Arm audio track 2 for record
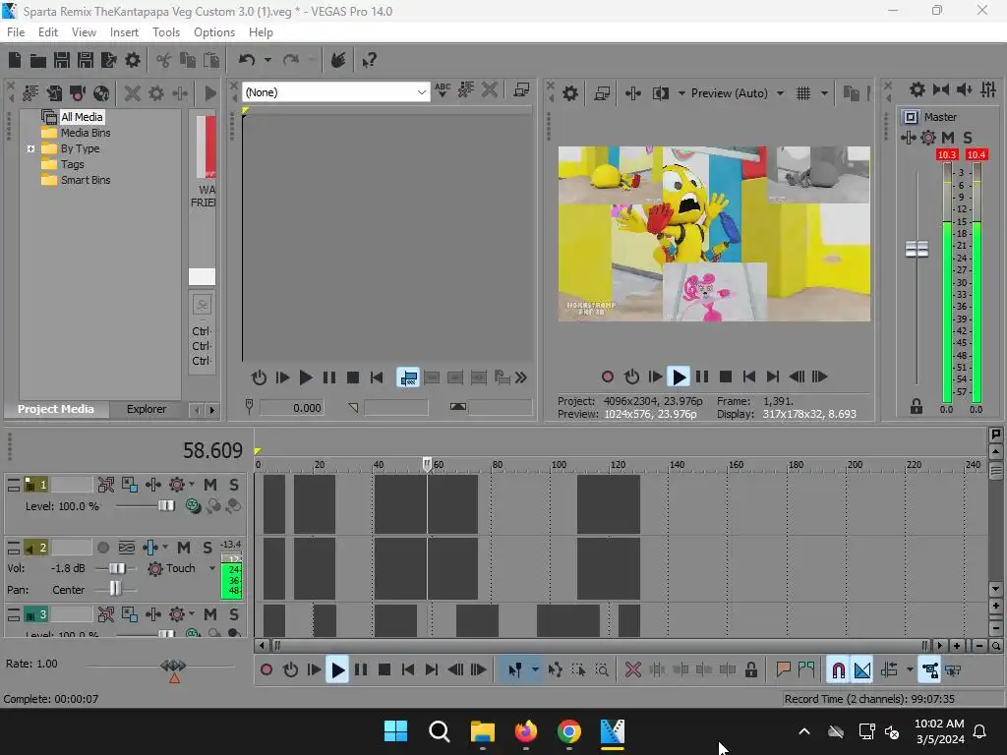The image size is (1007, 755). [103, 548]
